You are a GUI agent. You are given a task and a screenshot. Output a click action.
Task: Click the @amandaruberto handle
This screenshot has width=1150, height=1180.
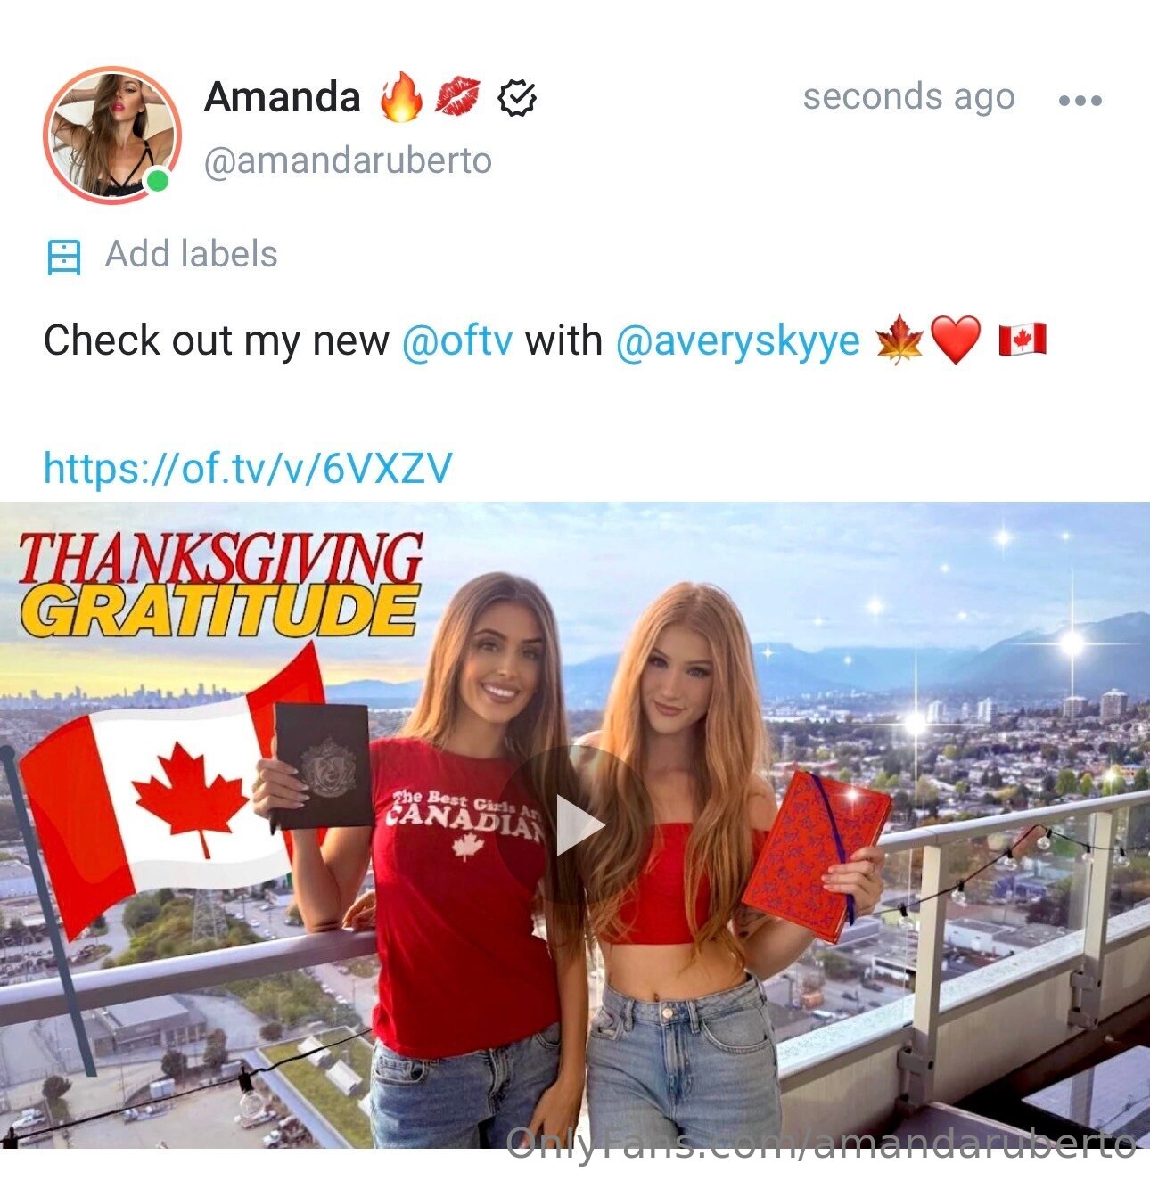coord(348,161)
